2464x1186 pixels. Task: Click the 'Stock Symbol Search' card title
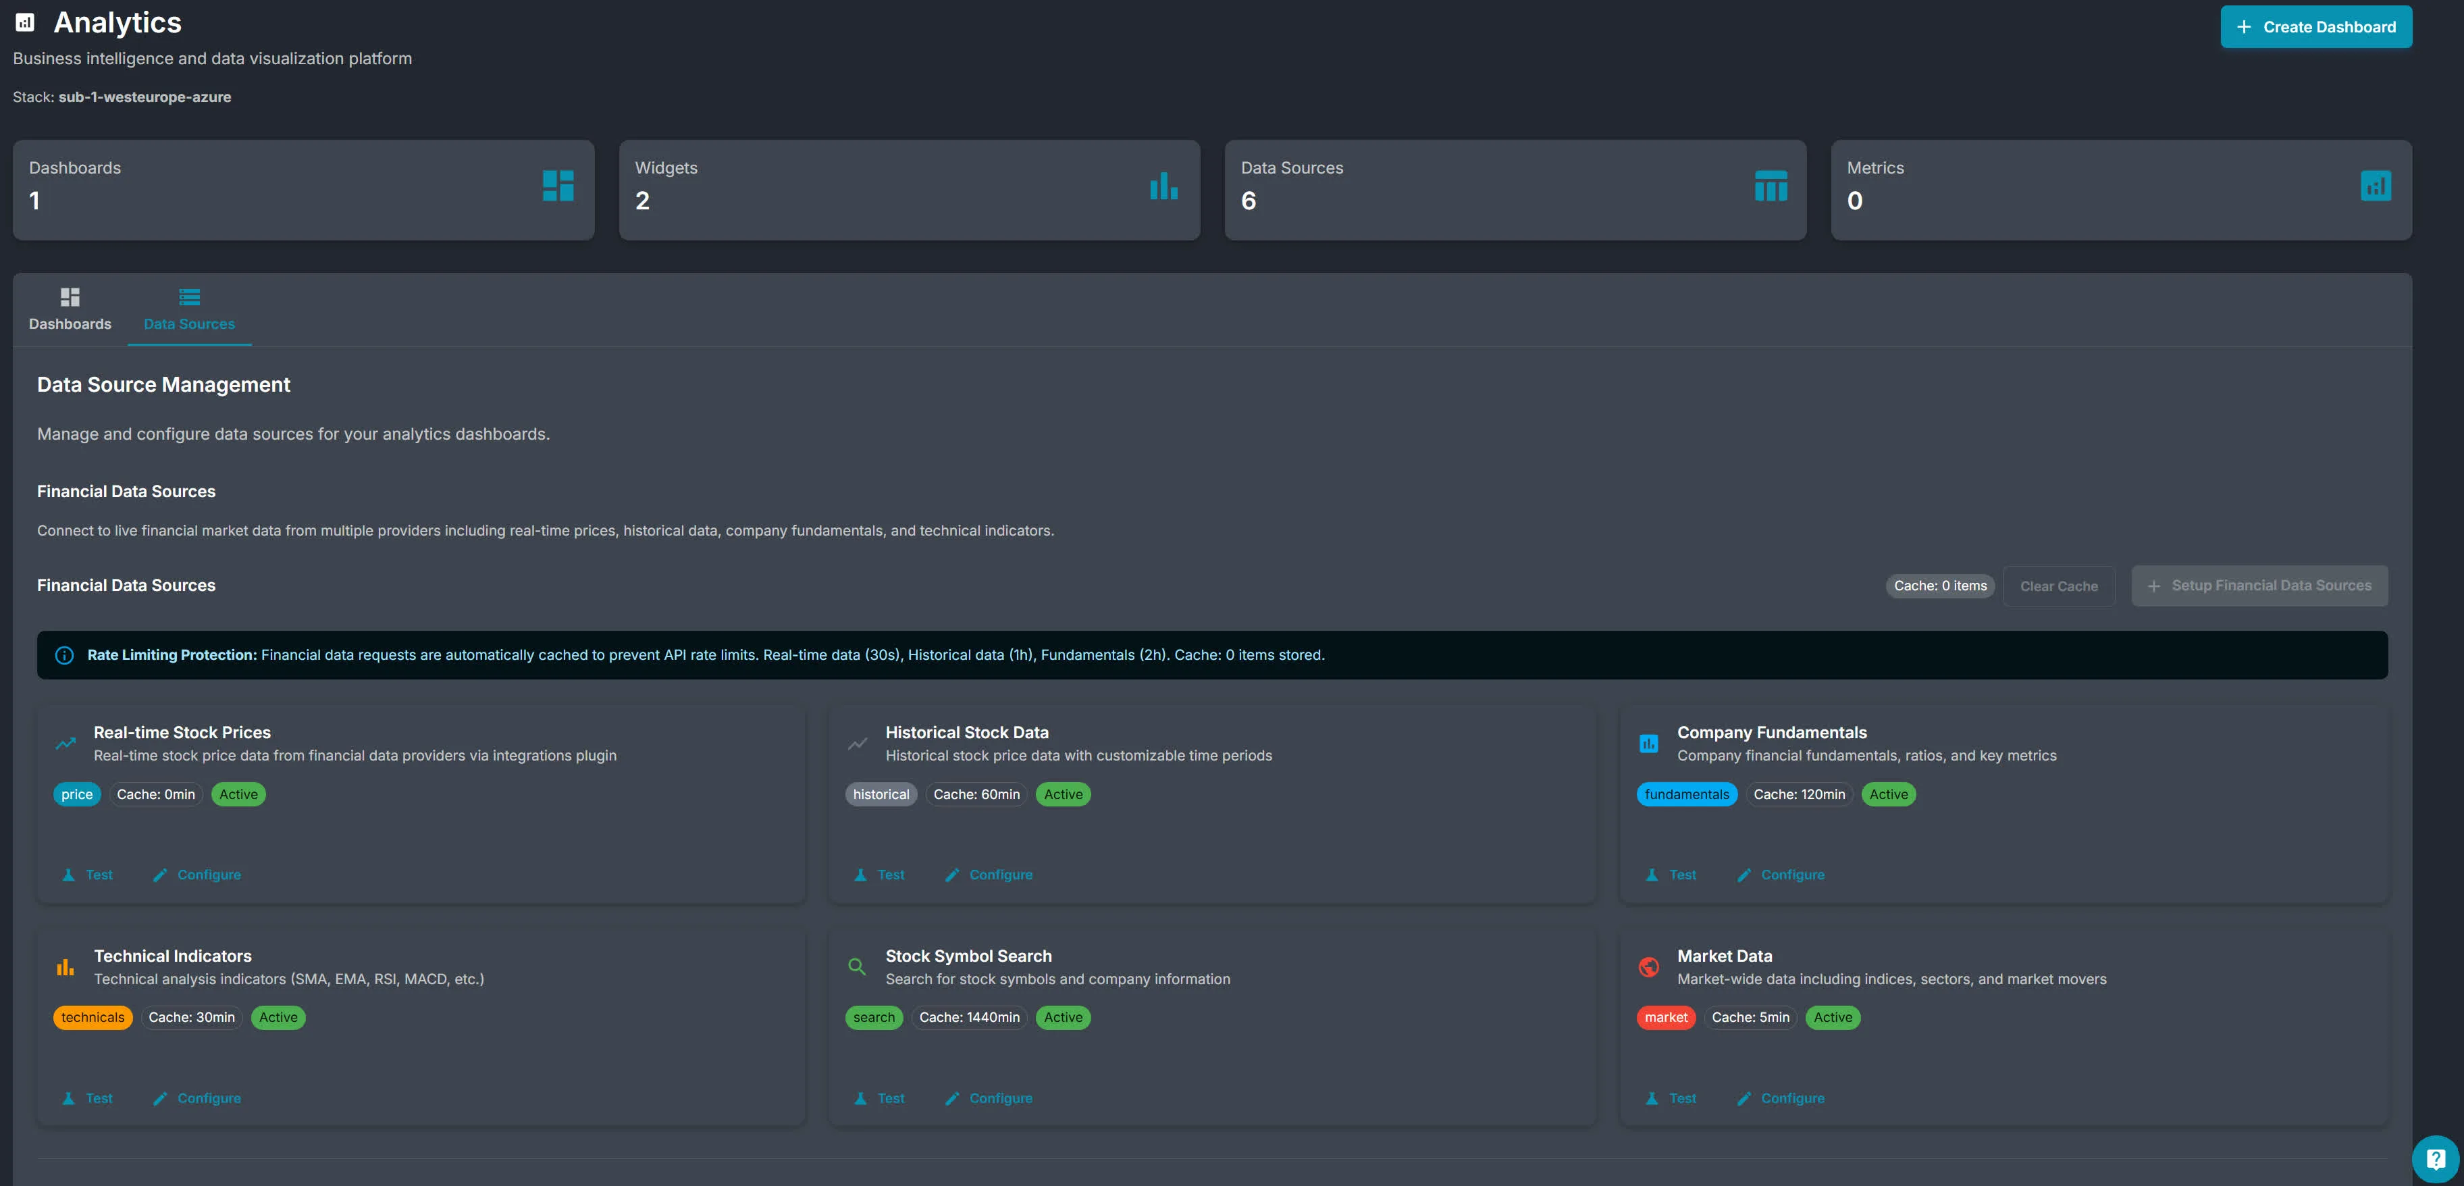coord(968,956)
